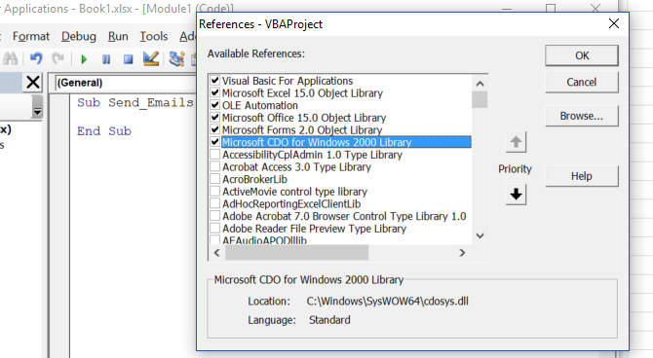653x358 pixels.
Task: Open Project Explorer icon in the toolbar
Action: [177, 58]
